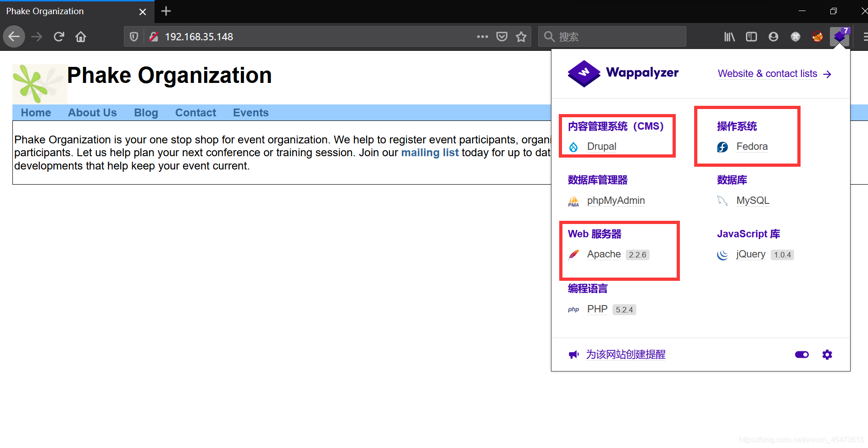Open the Apache technology link
The width and height of the screenshot is (868, 448).
tap(604, 254)
